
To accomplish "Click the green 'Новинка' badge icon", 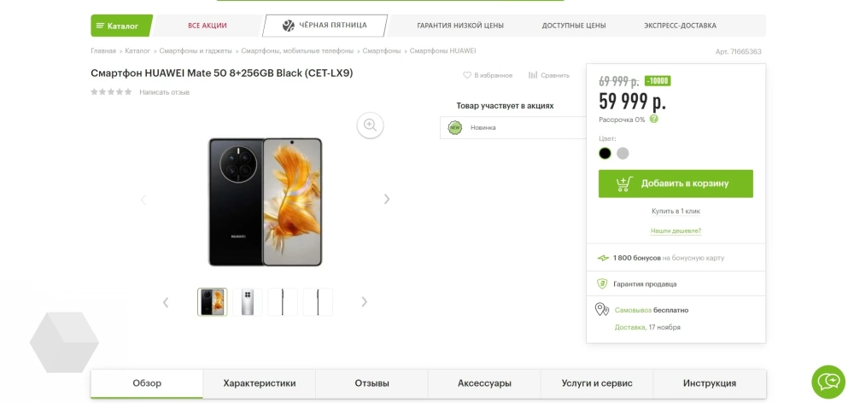I will point(455,127).
